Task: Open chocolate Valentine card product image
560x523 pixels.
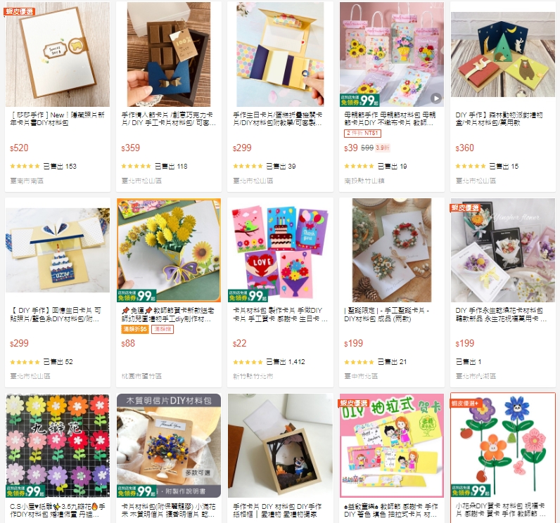Action: point(169,54)
